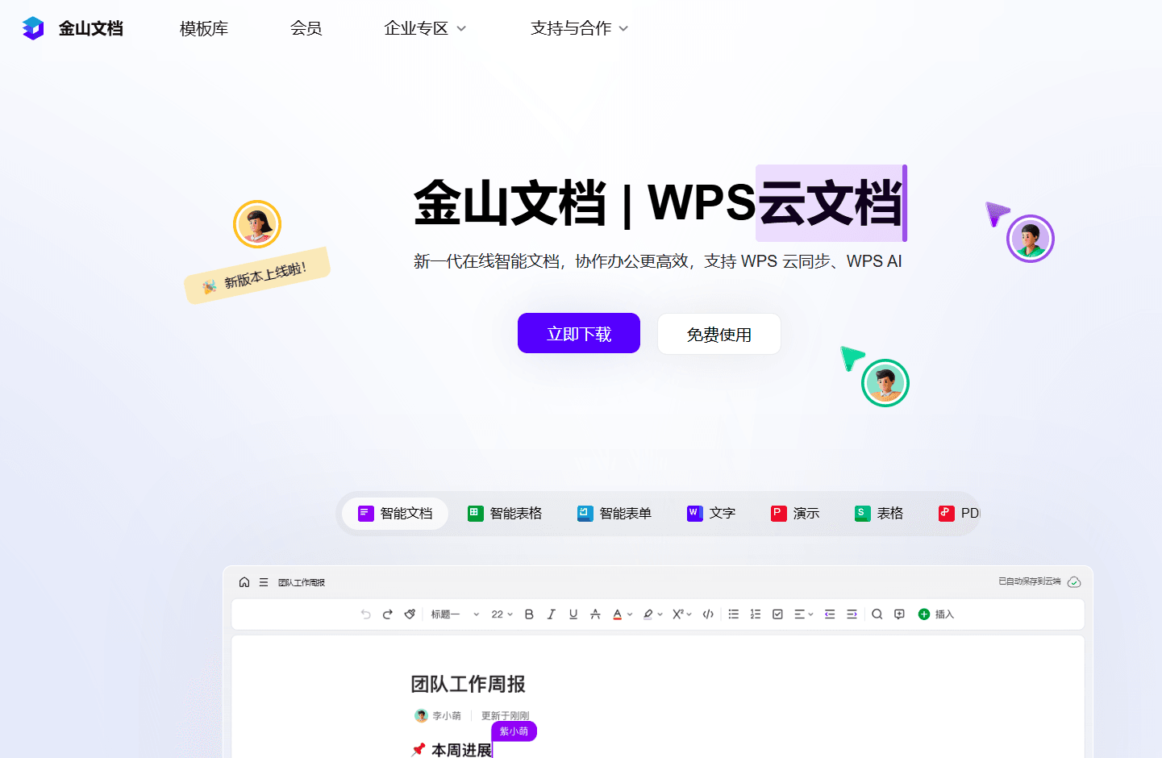
Task: Click the author avatar next to 李小萌
Action: pos(421,715)
